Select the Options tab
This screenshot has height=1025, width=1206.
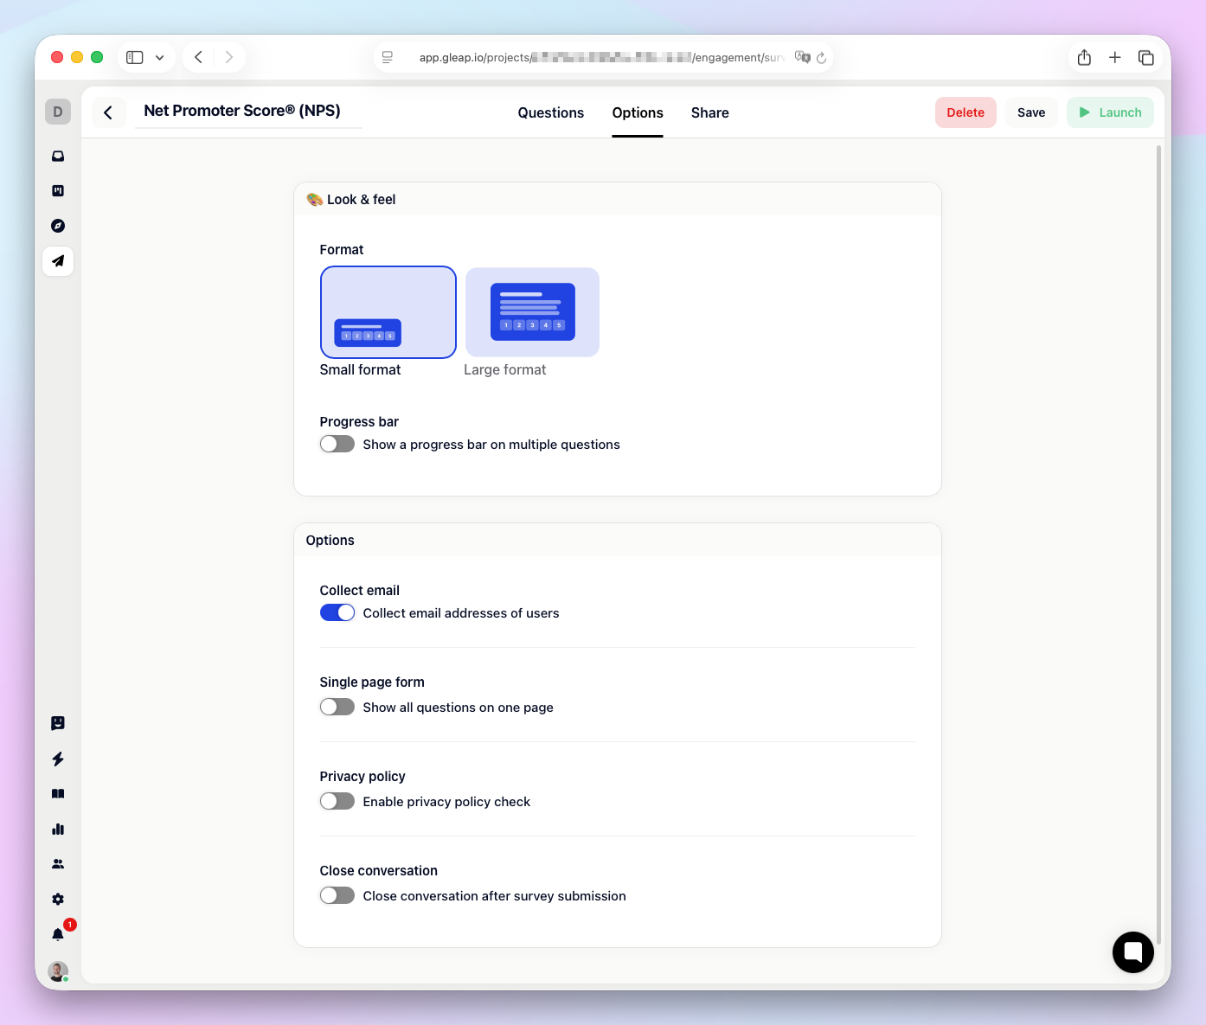point(638,112)
